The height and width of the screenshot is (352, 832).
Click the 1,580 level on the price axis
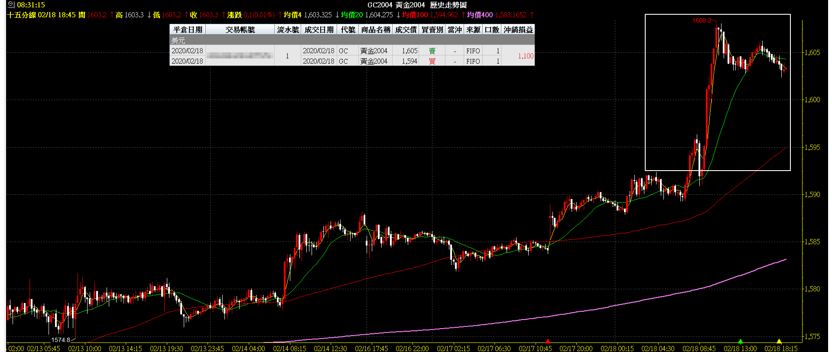coord(812,289)
